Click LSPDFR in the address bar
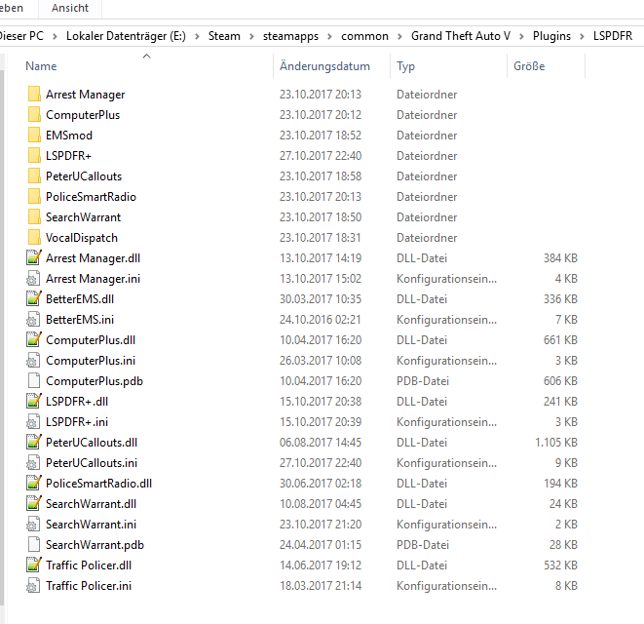The width and height of the screenshot is (644, 624). 613,36
